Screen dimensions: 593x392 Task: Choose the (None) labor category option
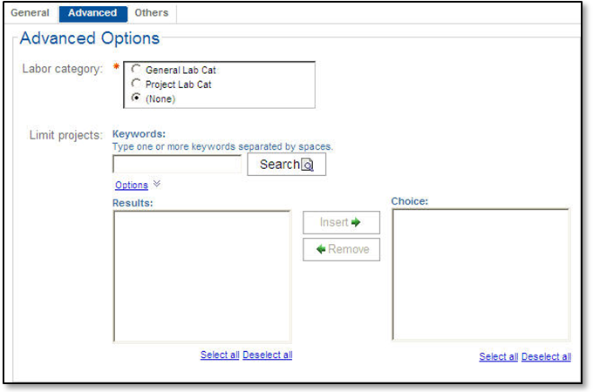[135, 98]
